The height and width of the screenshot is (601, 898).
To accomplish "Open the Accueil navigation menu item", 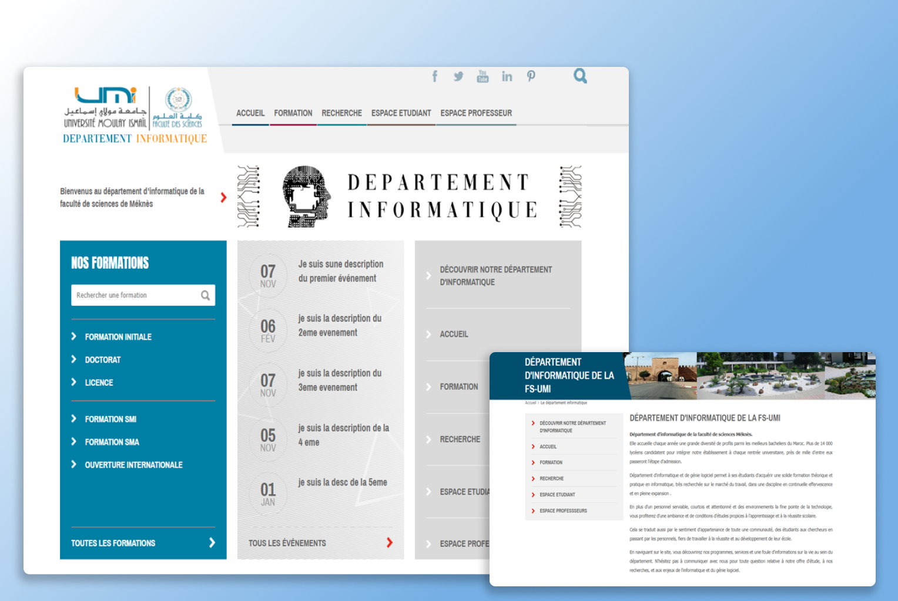I will pyautogui.click(x=250, y=113).
